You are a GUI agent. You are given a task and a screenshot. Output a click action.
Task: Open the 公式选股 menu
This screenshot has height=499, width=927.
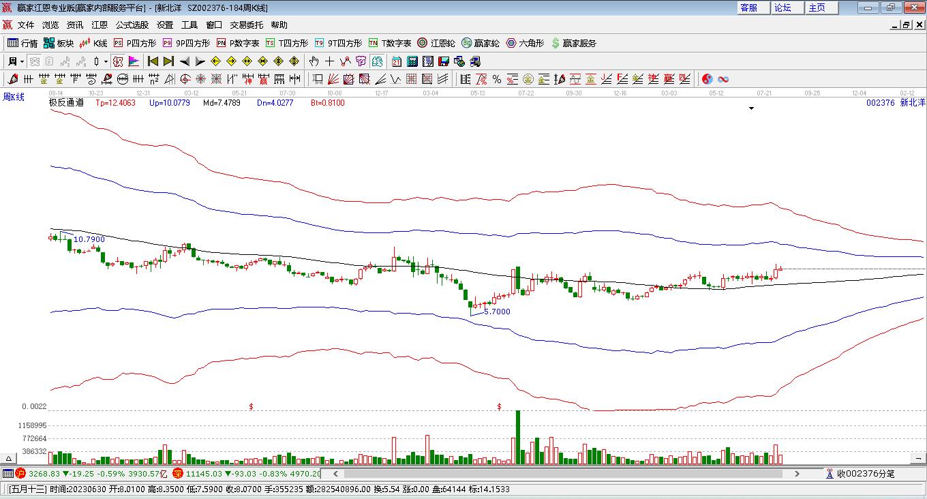(132, 25)
